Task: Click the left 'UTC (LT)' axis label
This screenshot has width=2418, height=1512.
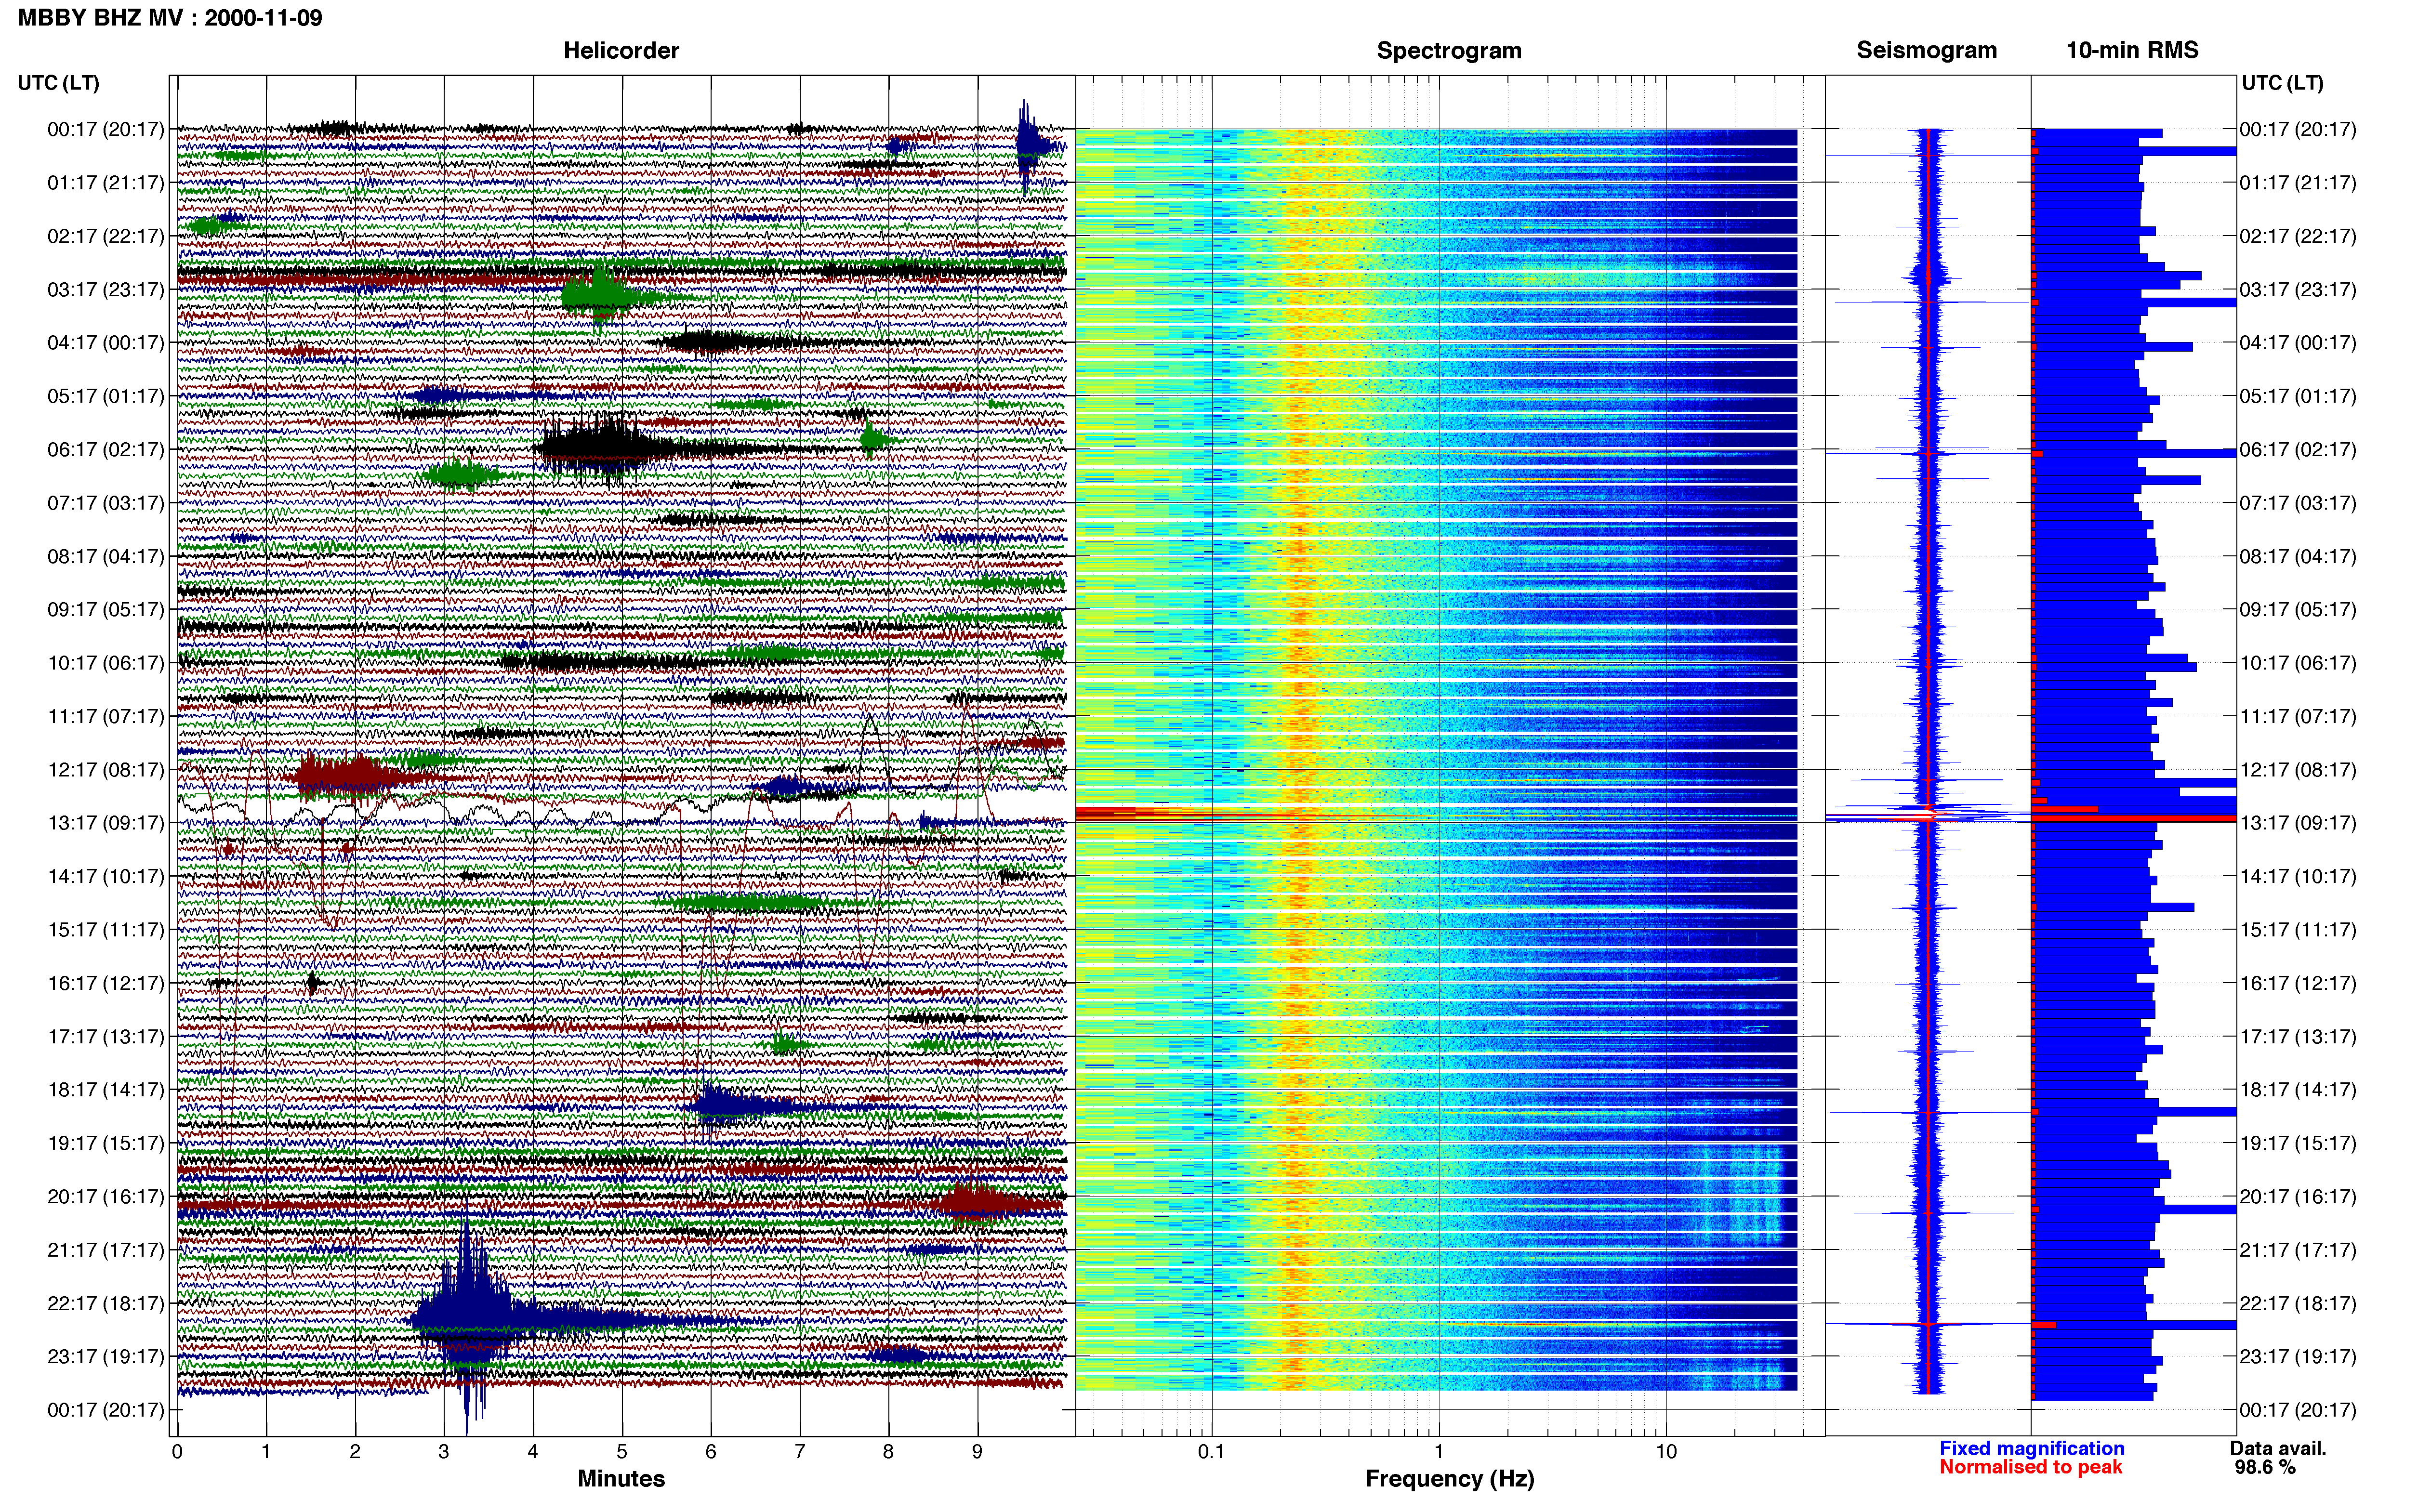Action: (x=58, y=82)
